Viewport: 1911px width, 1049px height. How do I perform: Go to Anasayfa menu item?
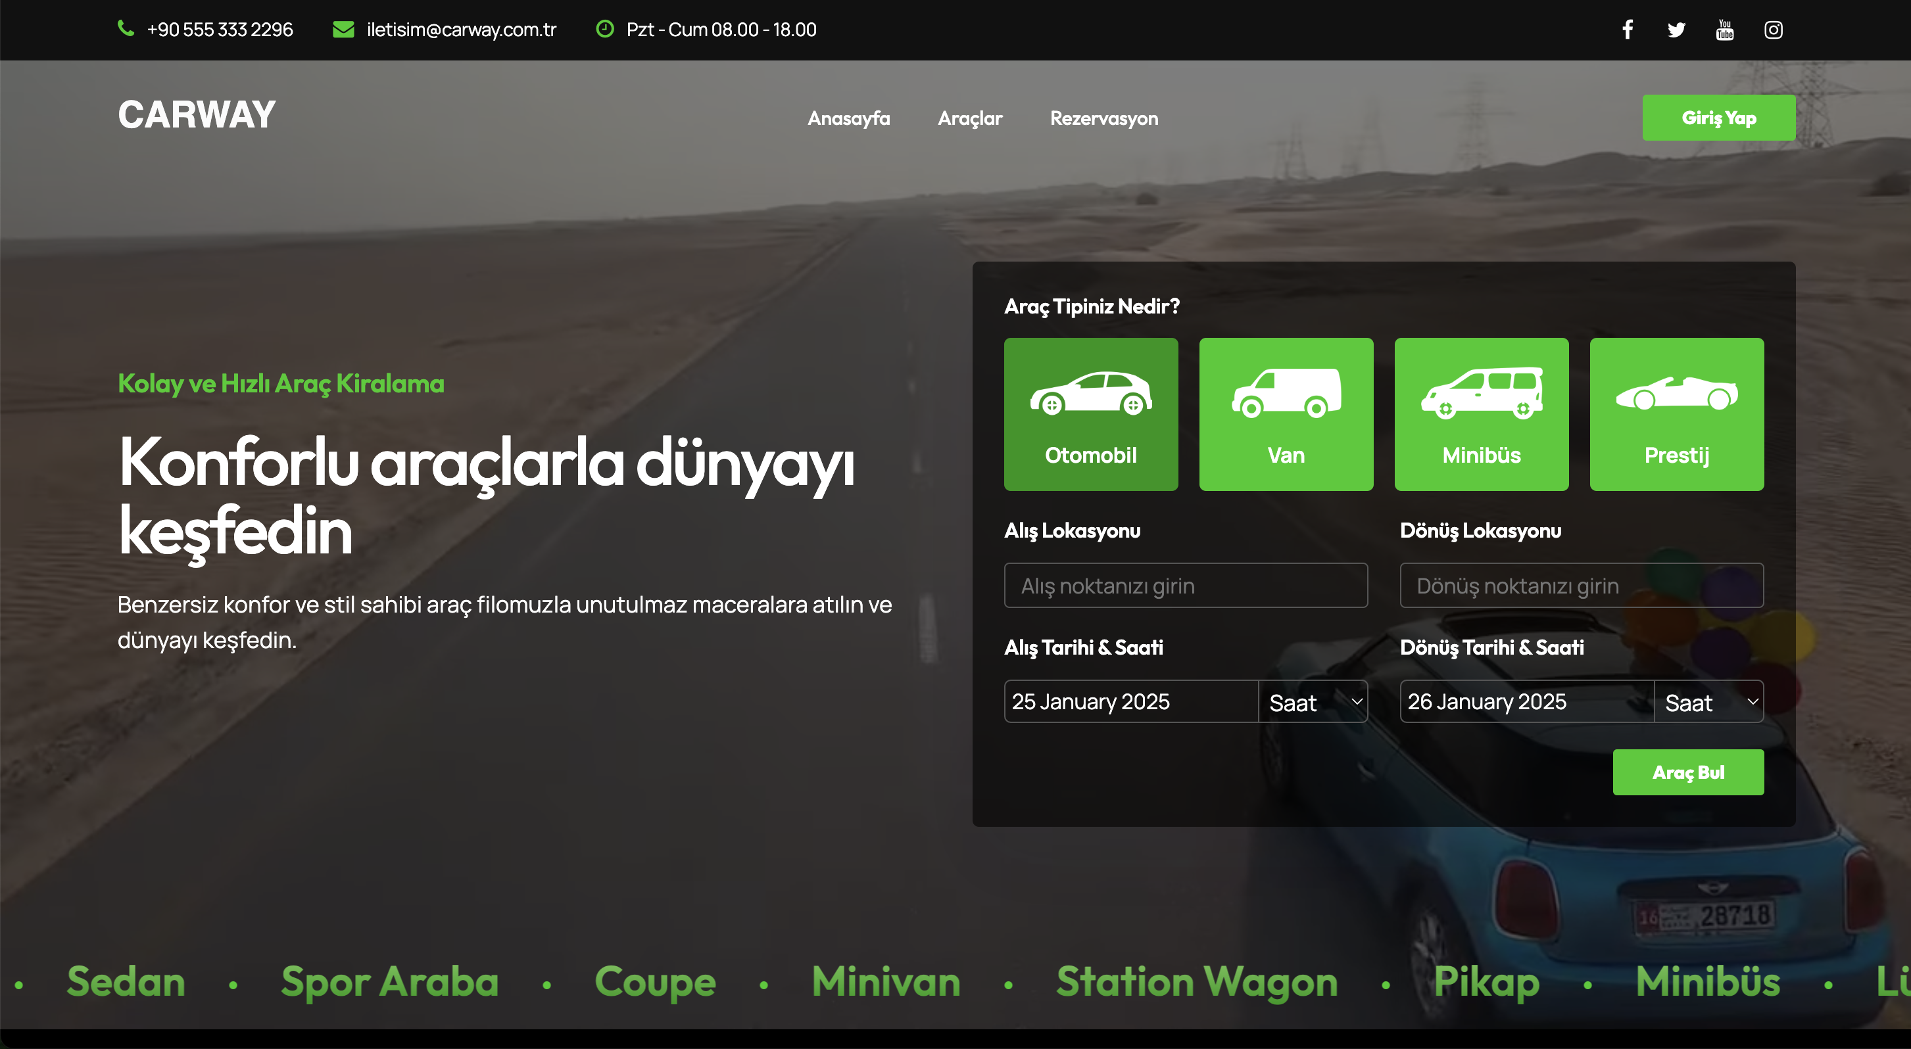click(x=849, y=118)
